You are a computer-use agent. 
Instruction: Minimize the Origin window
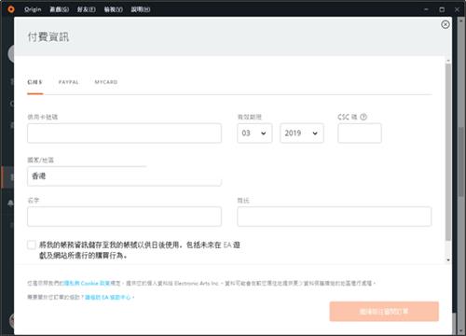[x=426, y=9]
